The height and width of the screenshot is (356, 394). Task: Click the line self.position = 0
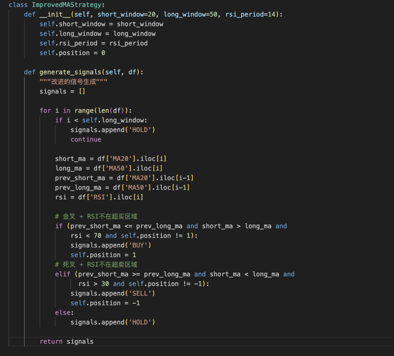(x=72, y=53)
